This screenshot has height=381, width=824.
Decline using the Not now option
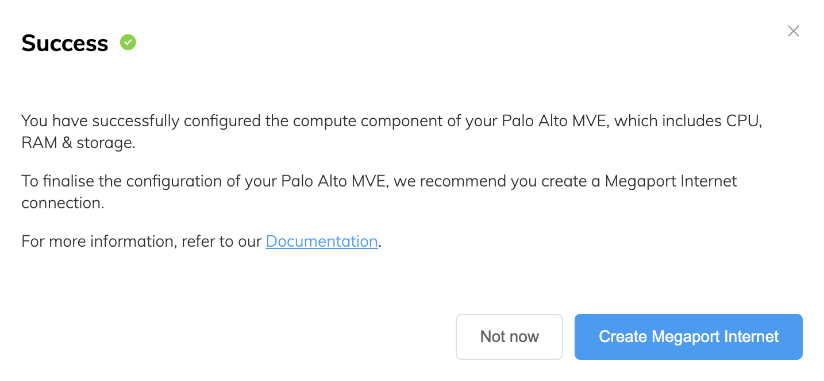[x=509, y=337]
